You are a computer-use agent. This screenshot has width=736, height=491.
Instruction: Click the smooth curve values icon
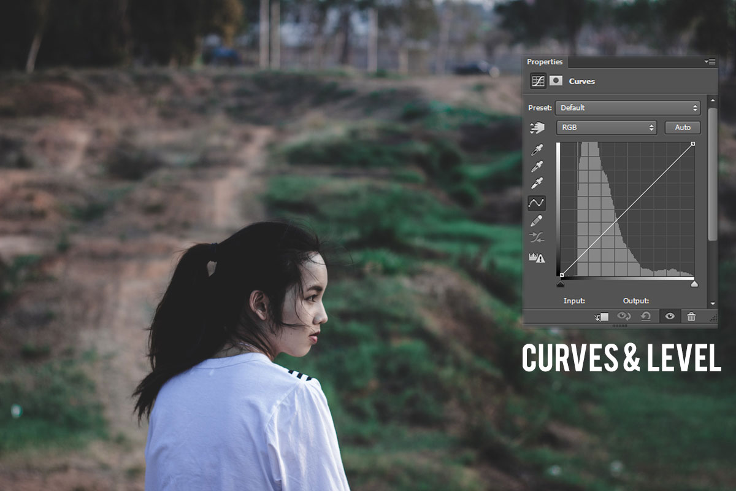pyautogui.click(x=537, y=238)
